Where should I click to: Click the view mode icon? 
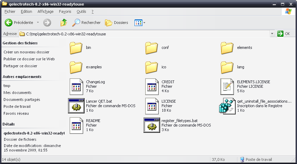(x=138, y=23)
